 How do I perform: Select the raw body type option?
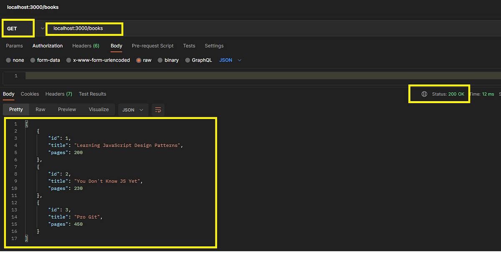point(144,60)
